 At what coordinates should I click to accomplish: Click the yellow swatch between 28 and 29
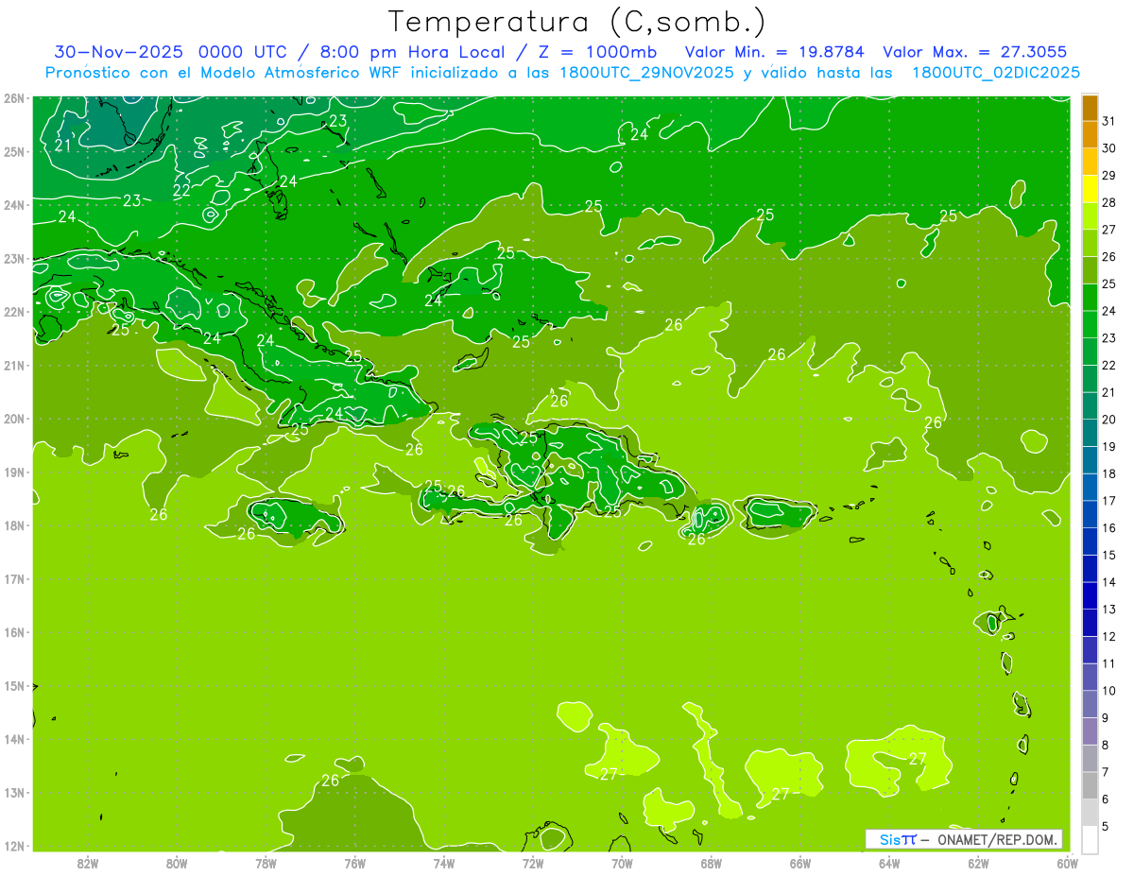pyautogui.click(x=1090, y=189)
